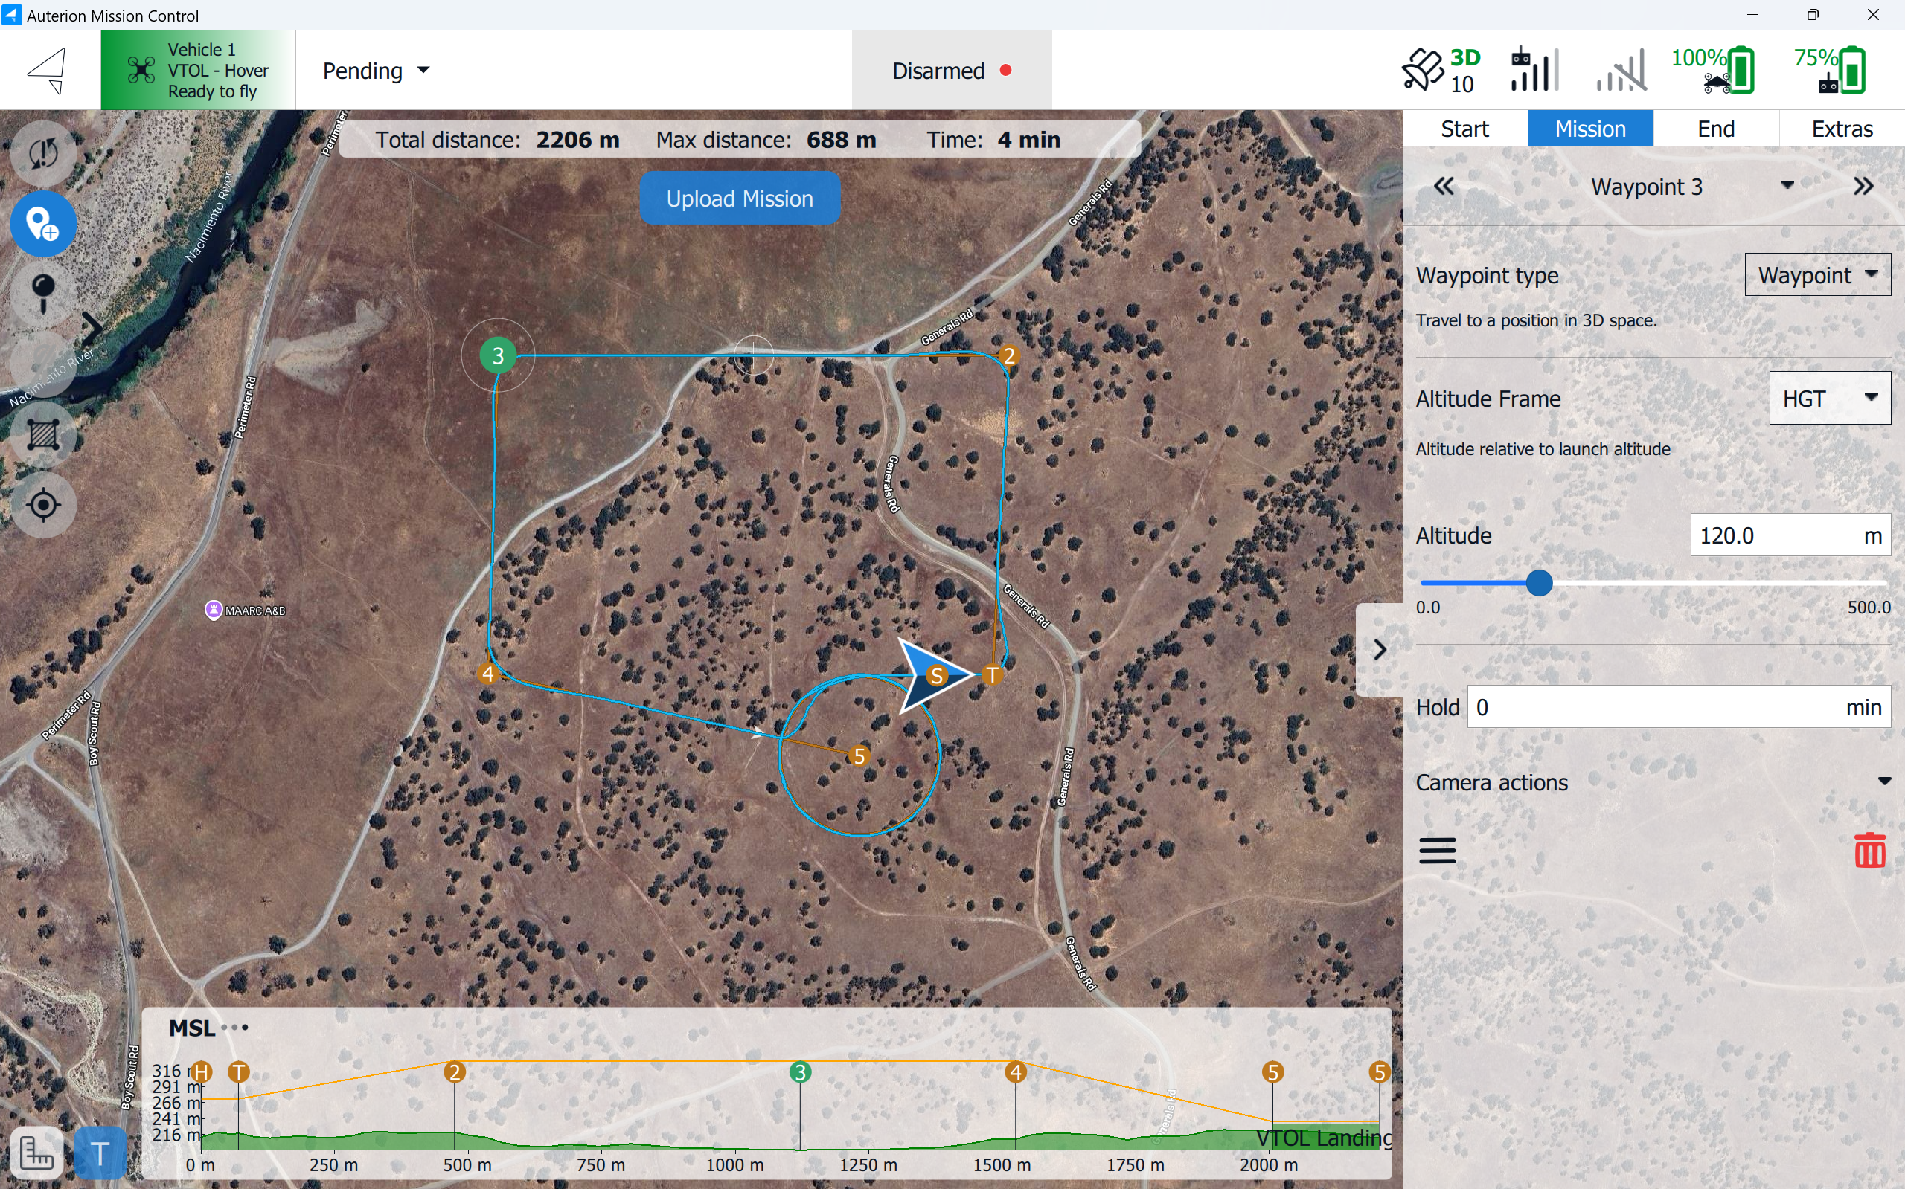Collapse the right mission panel arrow
The image size is (1905, 1189).
(x=1380, y=650)
